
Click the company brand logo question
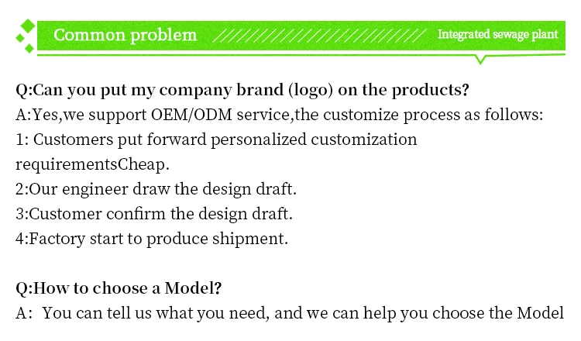[x=242, y=90]
